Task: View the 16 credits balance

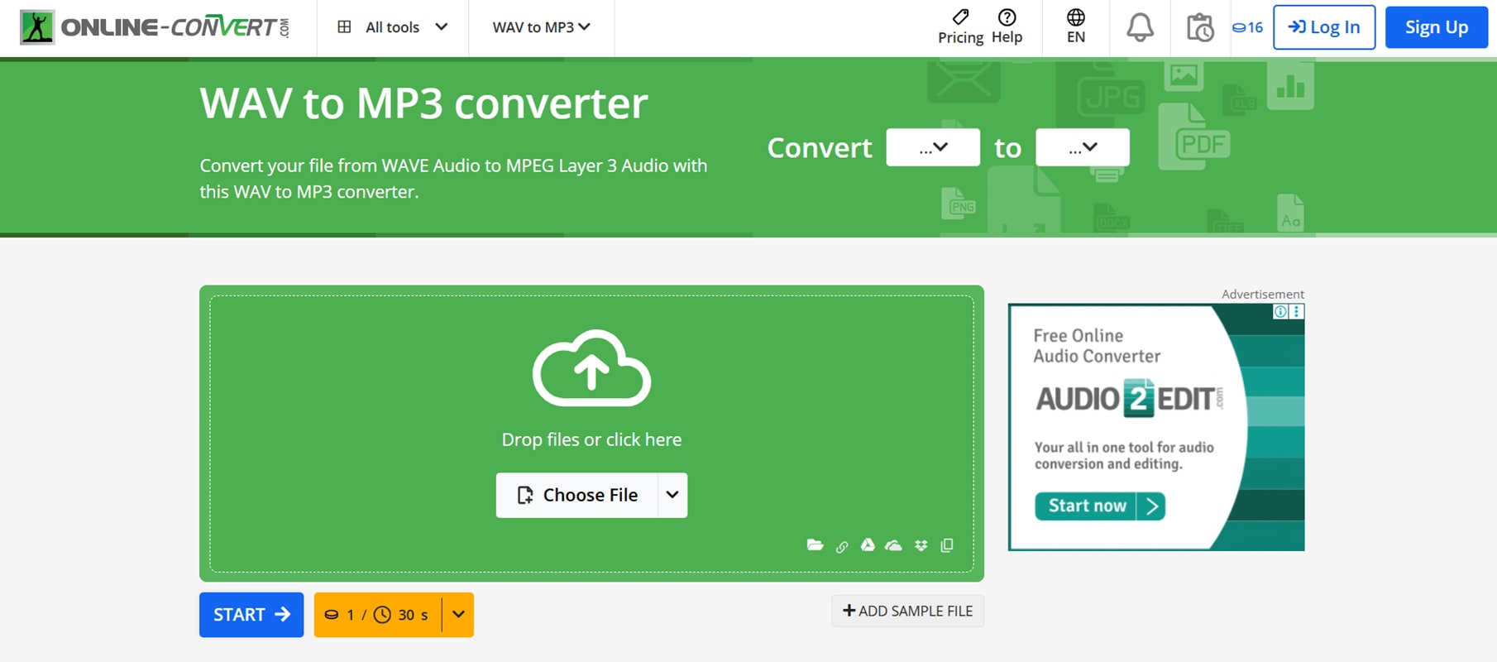Action: click(x=1247, y=27)
